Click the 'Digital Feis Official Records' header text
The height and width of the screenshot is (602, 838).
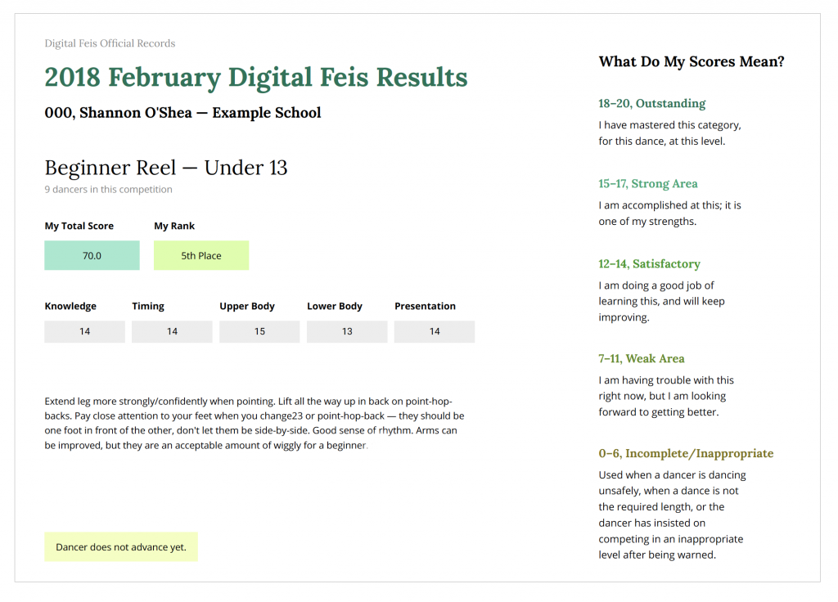[110, 43]
